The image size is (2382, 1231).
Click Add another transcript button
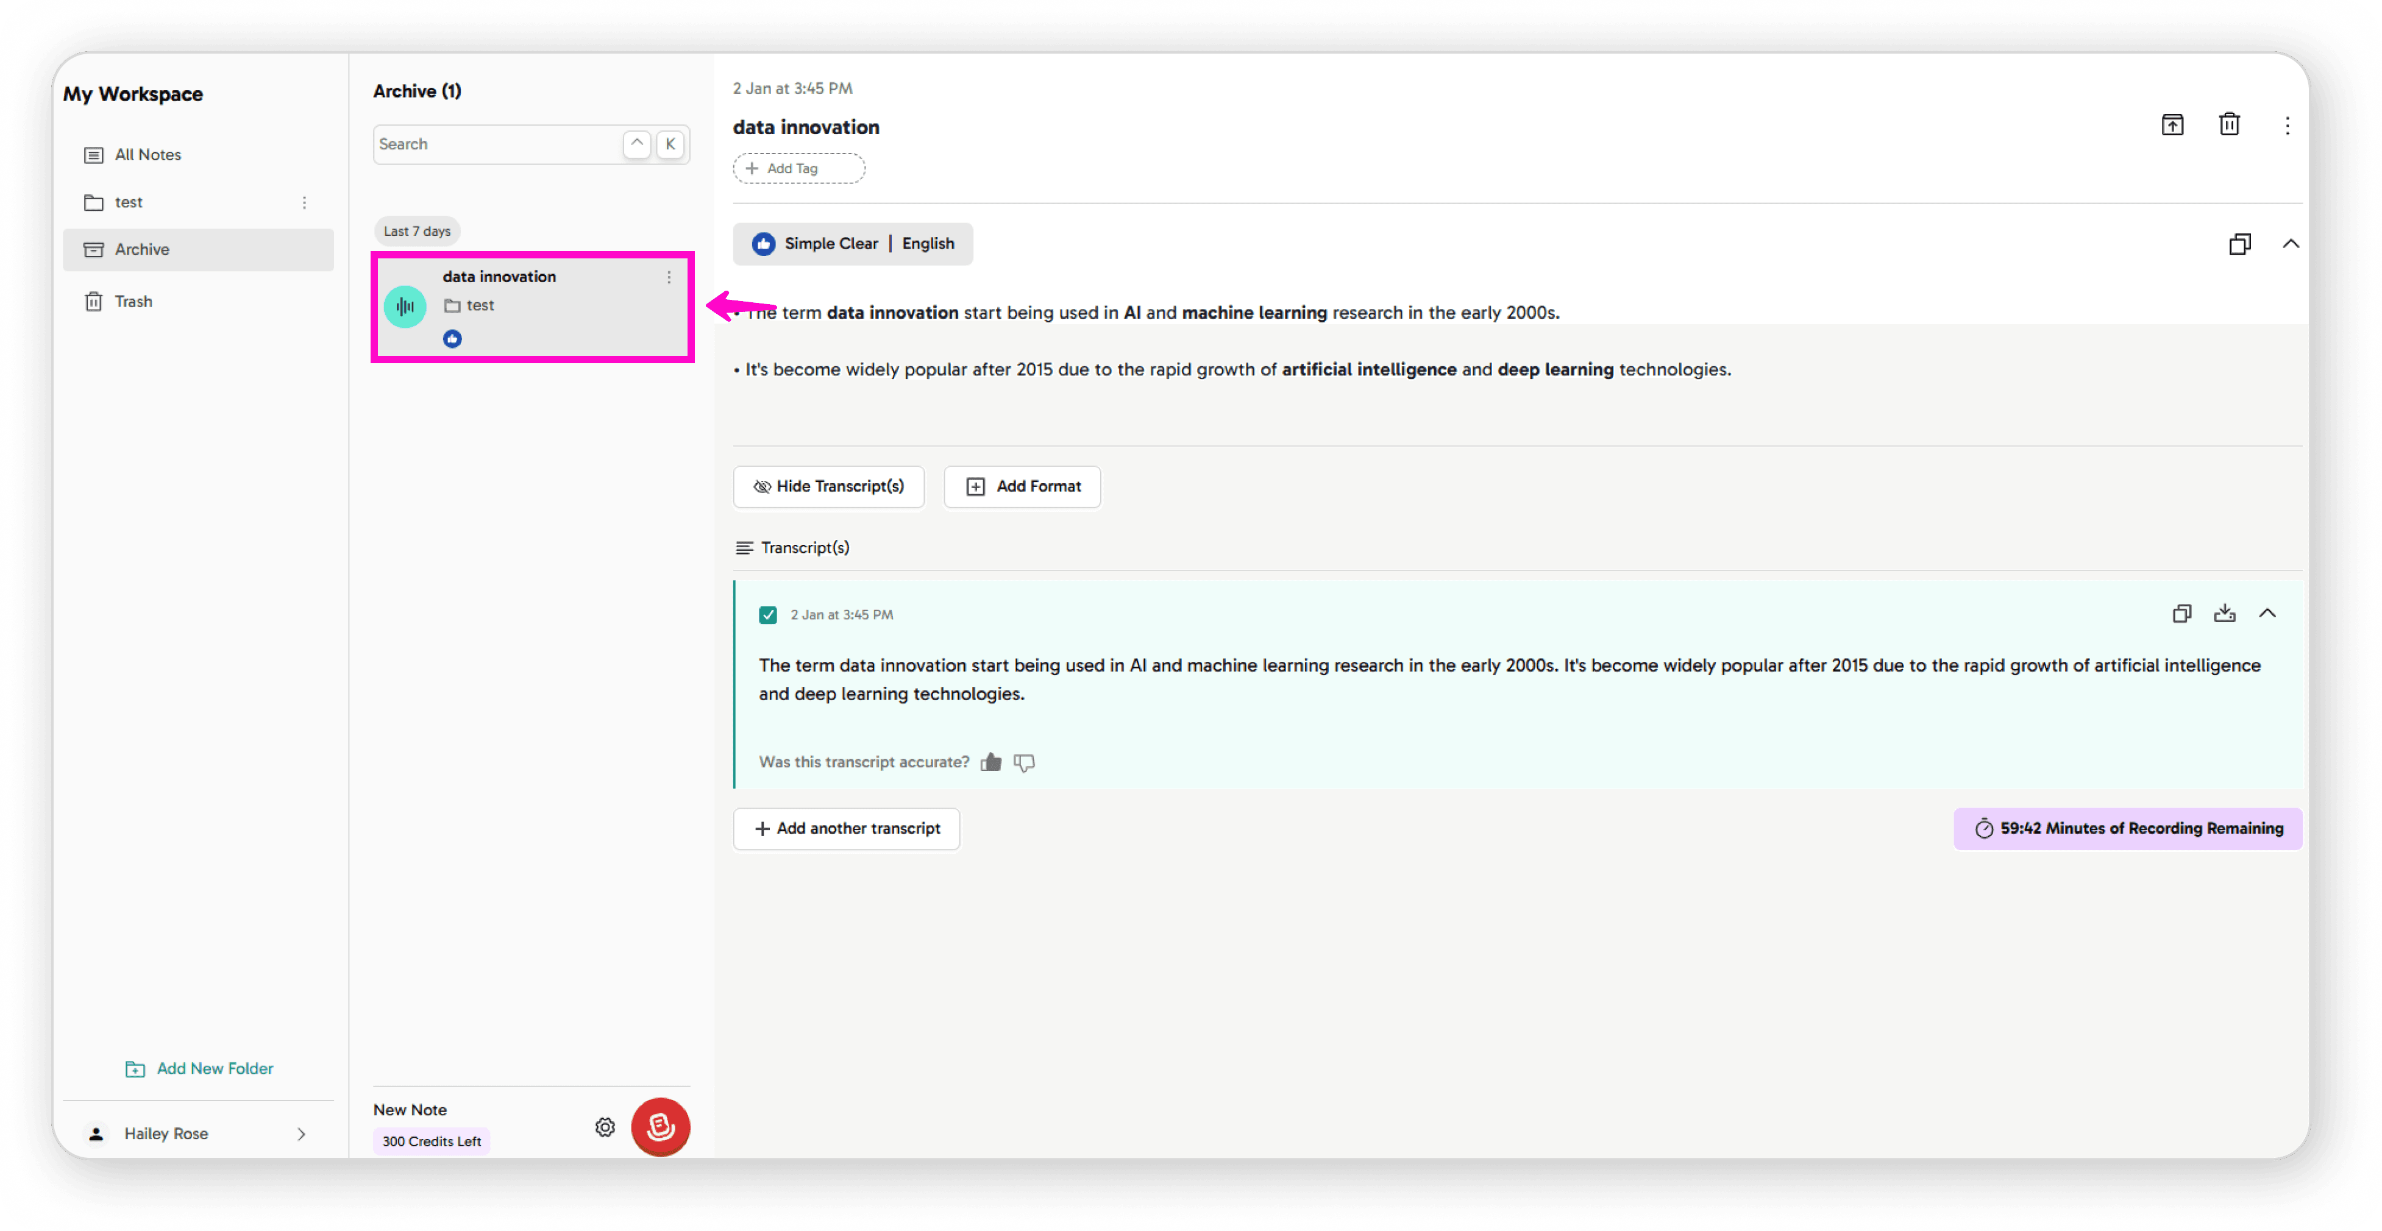point(846,829)
